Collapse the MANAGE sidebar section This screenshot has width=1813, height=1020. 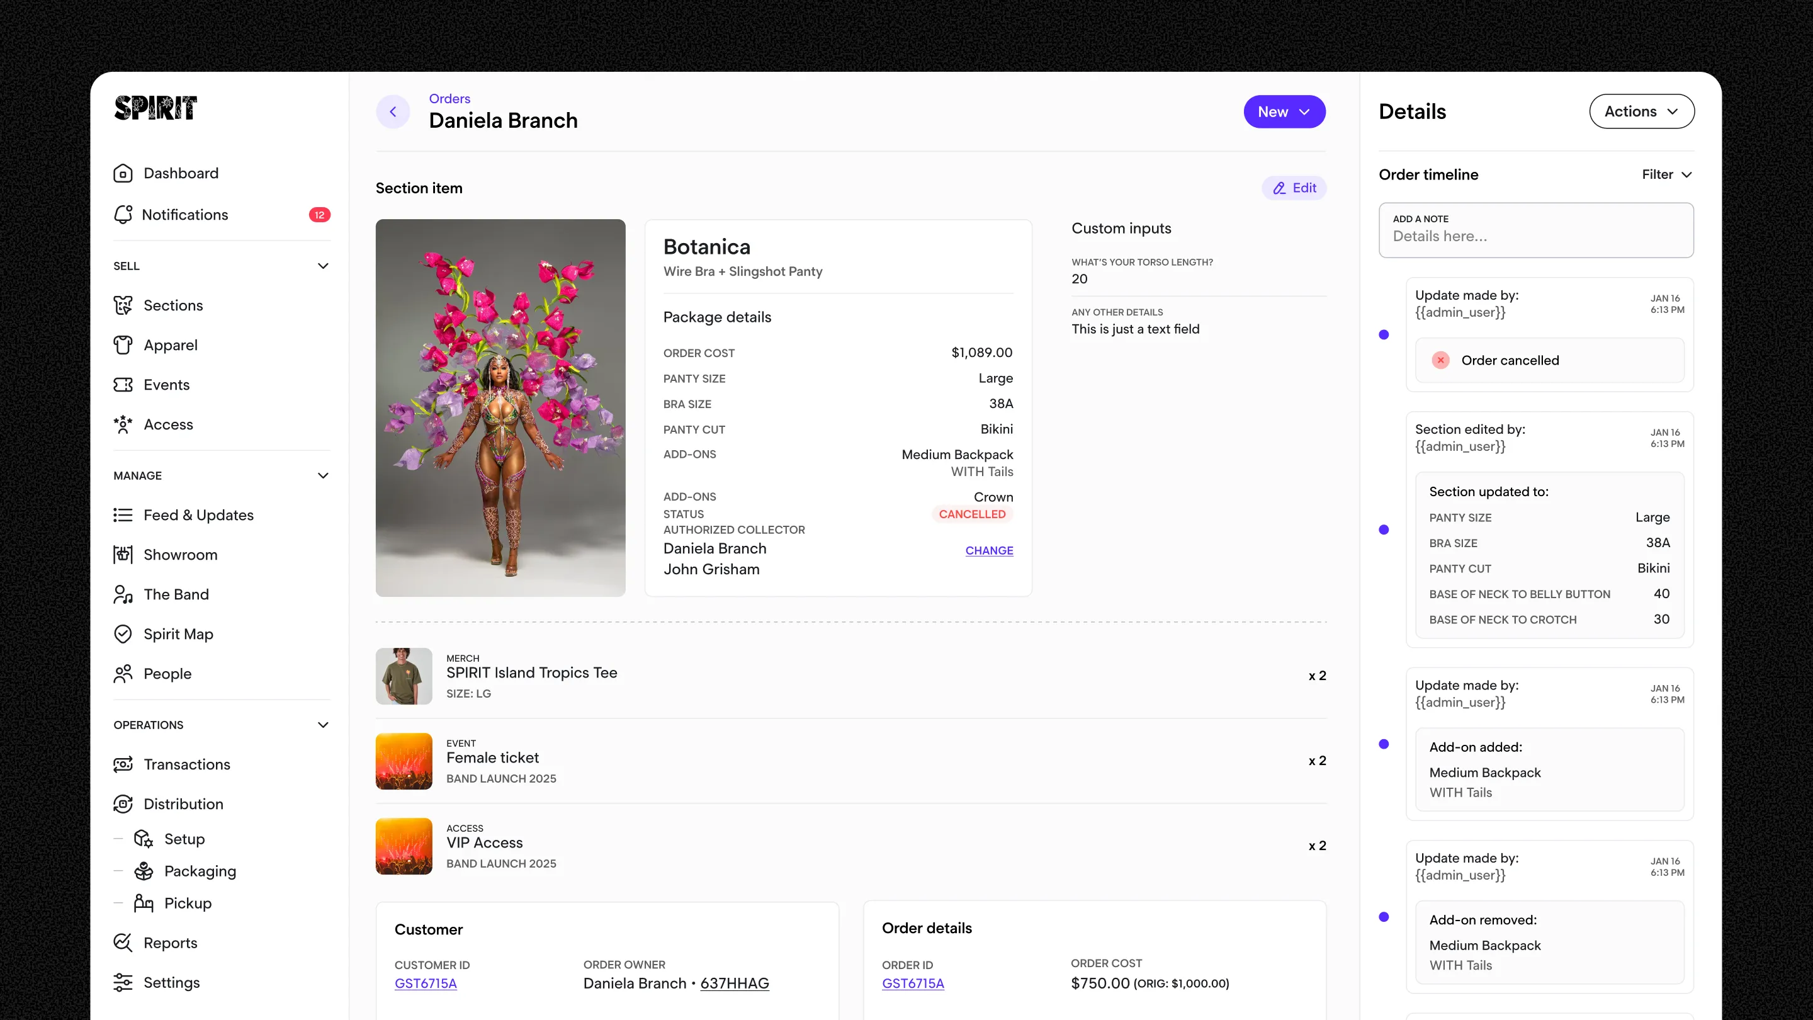tap(323, 476)
